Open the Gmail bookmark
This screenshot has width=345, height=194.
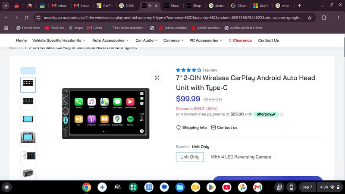coord(94,28)
